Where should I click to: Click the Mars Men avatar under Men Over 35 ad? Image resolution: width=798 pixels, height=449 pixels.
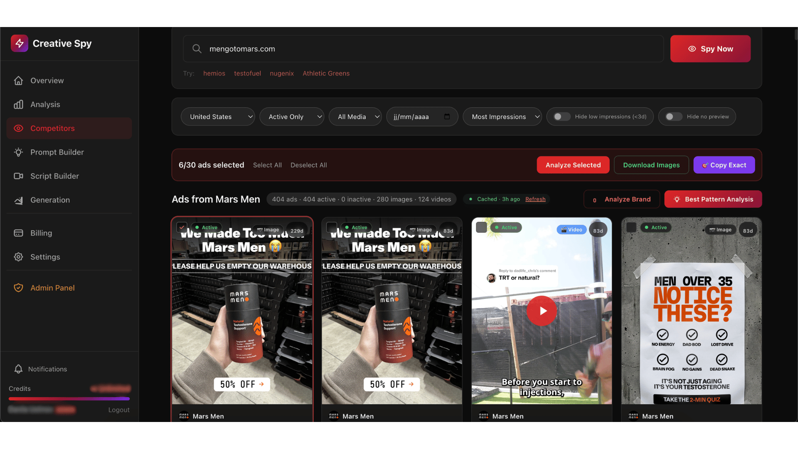633,416
